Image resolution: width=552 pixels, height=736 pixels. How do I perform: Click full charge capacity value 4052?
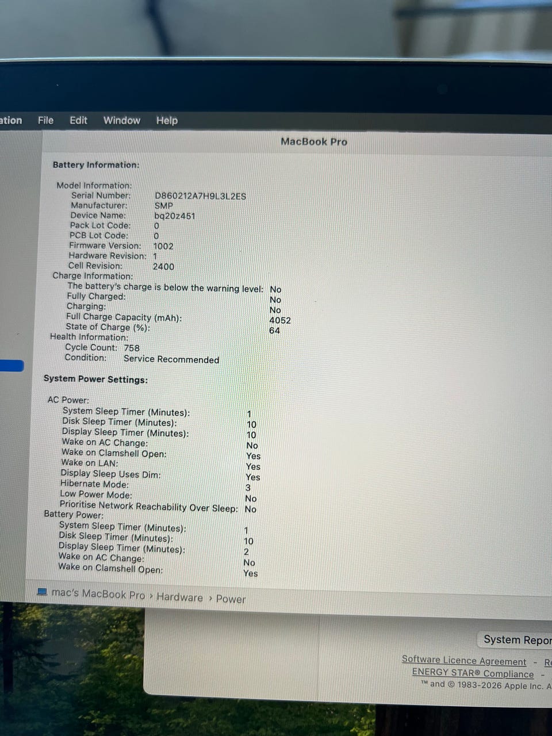(x=280, y=320)
